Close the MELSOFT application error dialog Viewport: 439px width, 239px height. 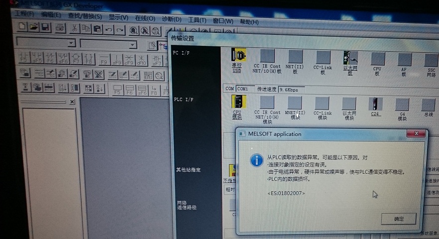tap(415, 133)
